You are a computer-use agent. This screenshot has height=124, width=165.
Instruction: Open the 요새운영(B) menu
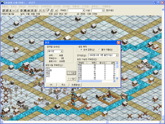[46, 6]
